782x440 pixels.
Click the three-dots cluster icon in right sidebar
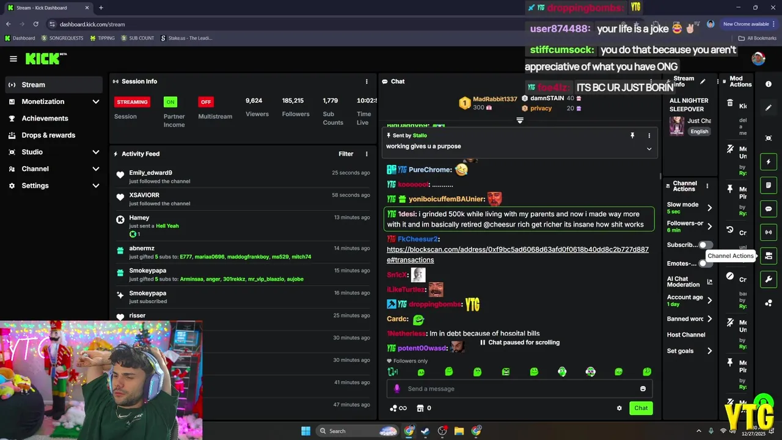[769, 303]
